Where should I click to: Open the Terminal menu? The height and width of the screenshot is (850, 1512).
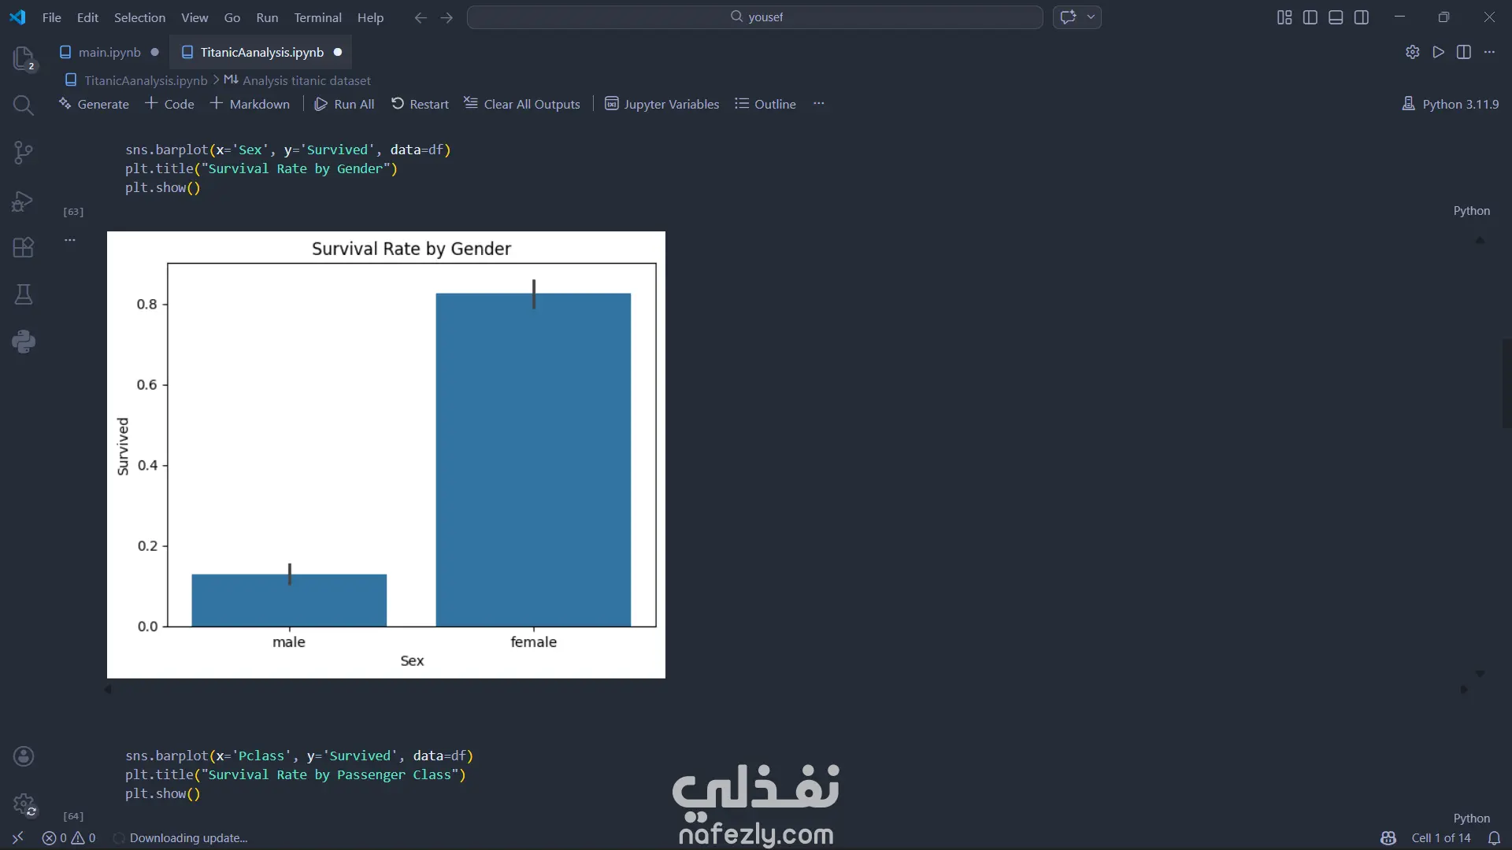tap(317, 17)
